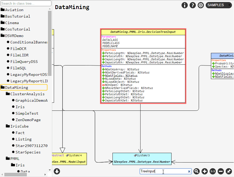Open the help question mark icon

point(192,5)
